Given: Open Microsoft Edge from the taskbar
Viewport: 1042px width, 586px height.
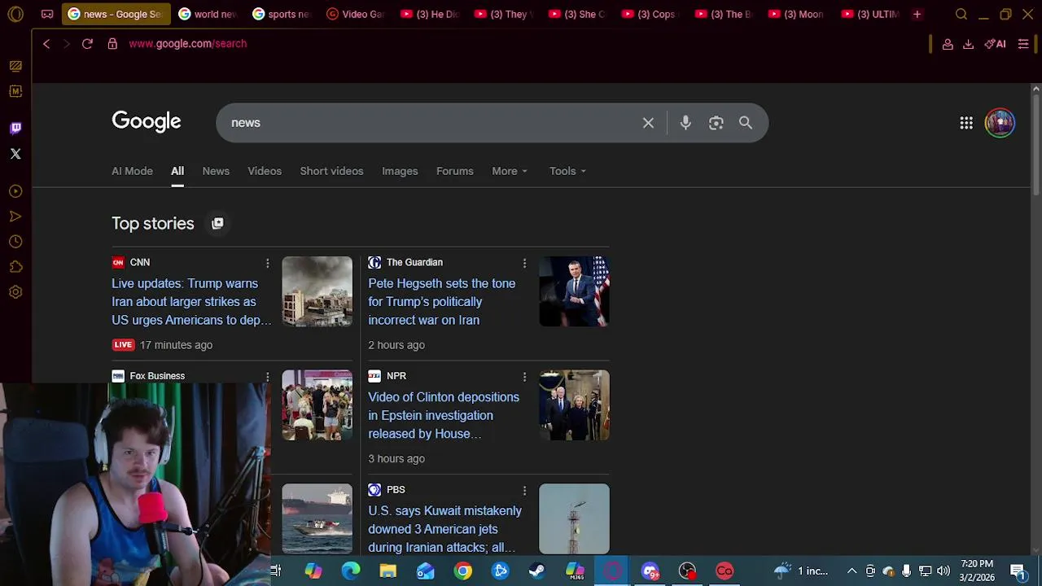Looking at the screenshot, I should click(x=350, y=571).
